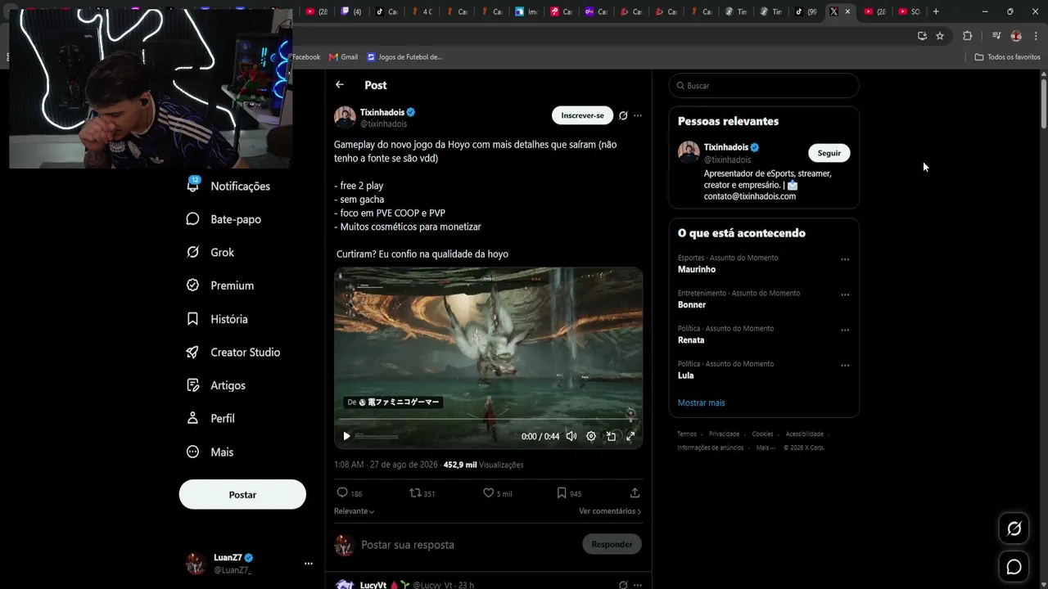Screen dimensions: 1048x589
Task: Click Mostrar mais in trends
Action: (701, 402)
